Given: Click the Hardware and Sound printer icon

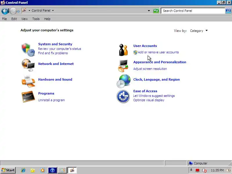Looking at the screenshot, I should pos(28,81).
